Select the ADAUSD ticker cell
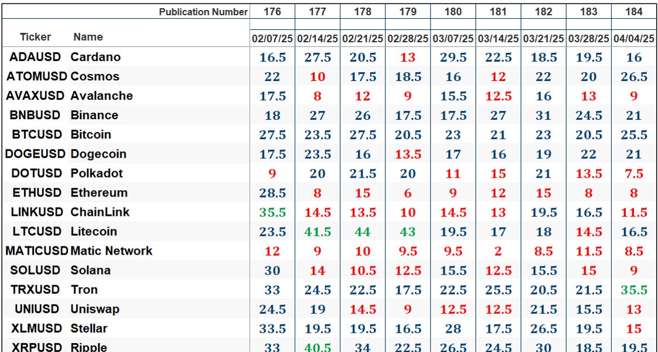658x352 pixels. pyautogui.click(x=35, y=57)
